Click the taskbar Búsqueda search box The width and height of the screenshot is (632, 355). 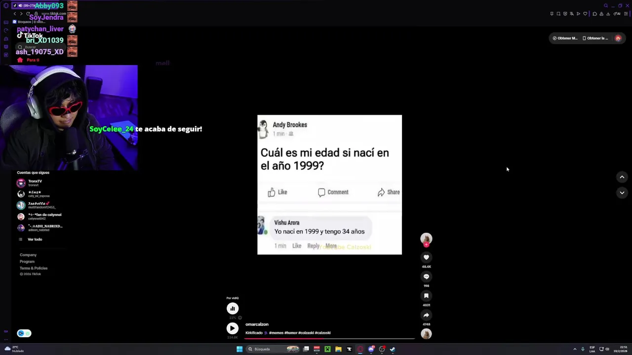click(x=273, y=349)
